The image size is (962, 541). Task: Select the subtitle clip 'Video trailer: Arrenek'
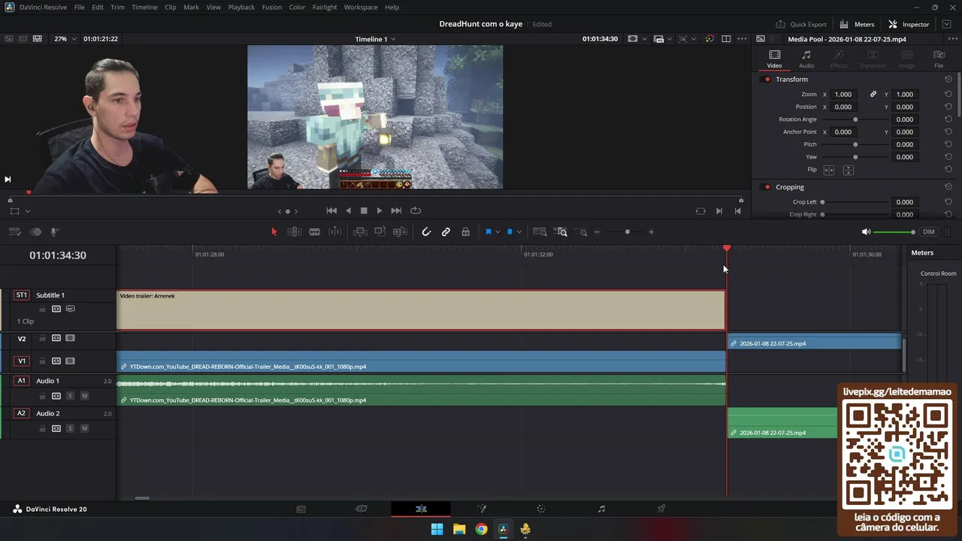(x=421, y=310)
